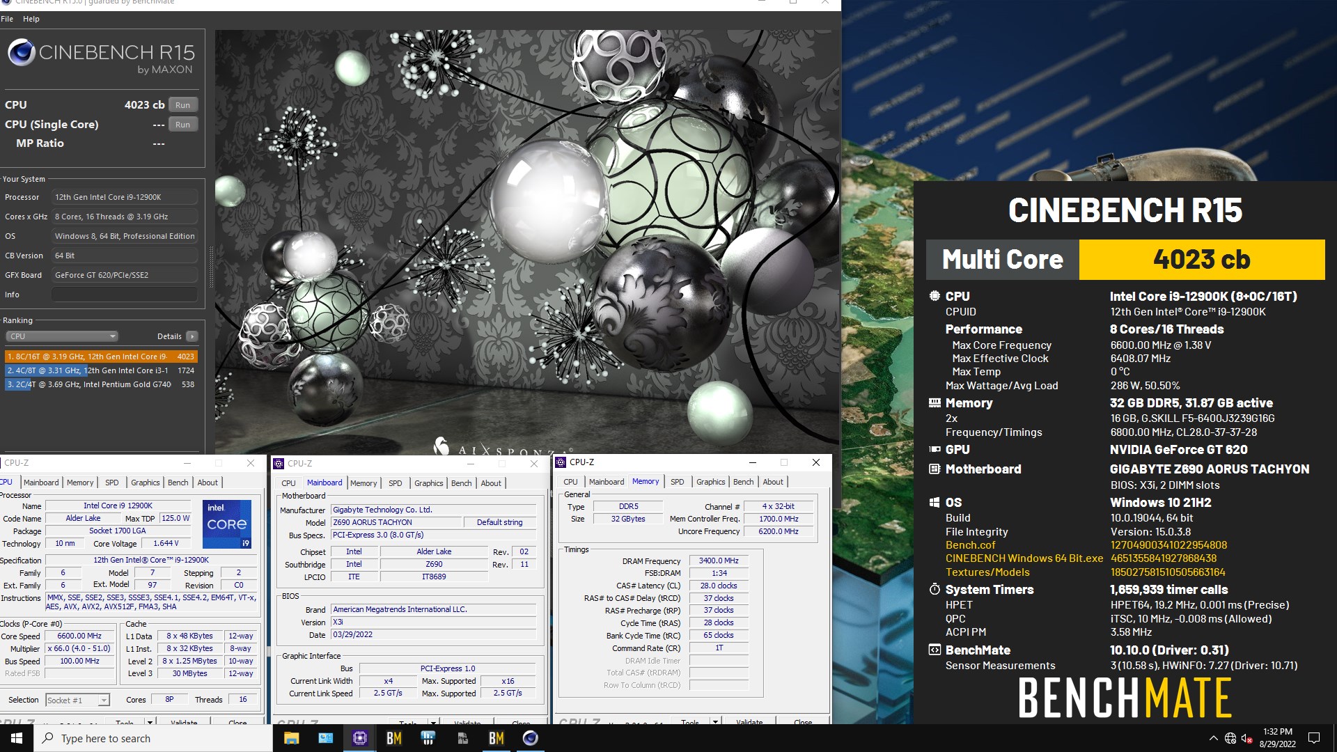Click Validate in the right CPU-Z window
This screenshot has width=1337, height=752.
click(749, 722)
